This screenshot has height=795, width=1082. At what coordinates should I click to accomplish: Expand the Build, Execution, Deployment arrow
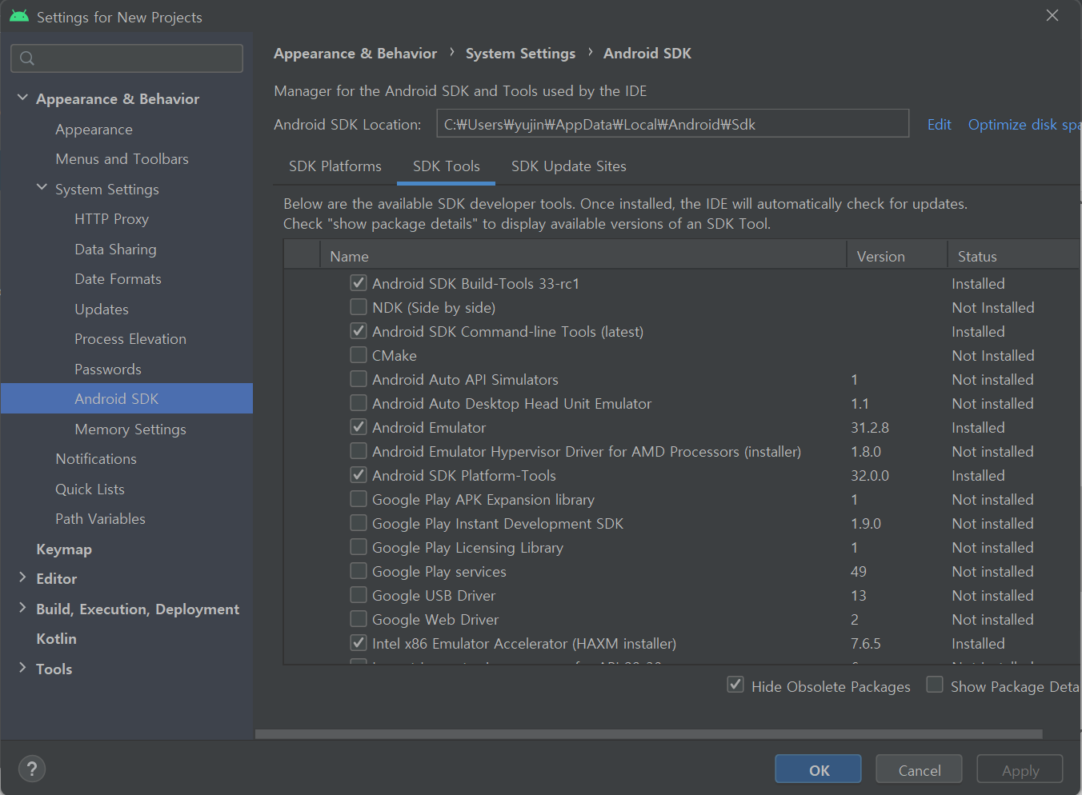click(x=22, y=608)
